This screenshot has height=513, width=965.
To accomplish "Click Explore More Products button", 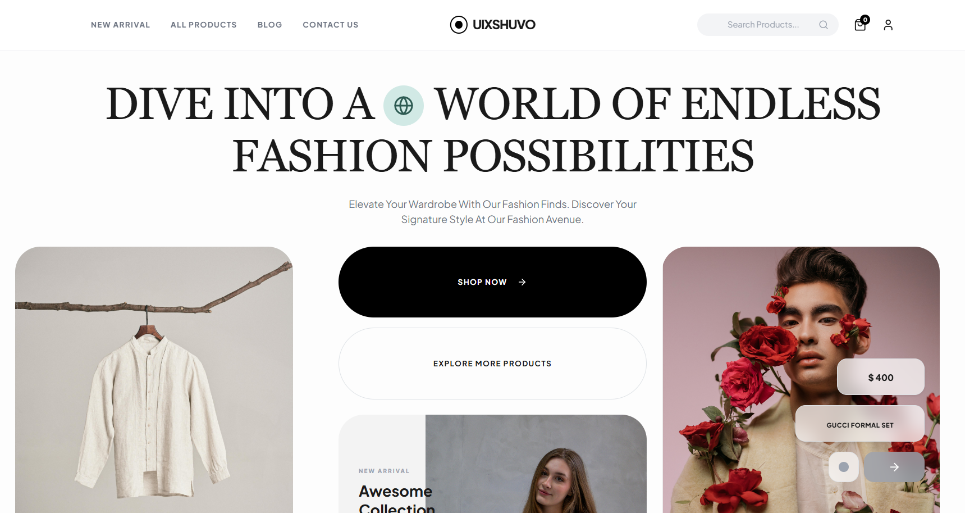I will point(492,364).
